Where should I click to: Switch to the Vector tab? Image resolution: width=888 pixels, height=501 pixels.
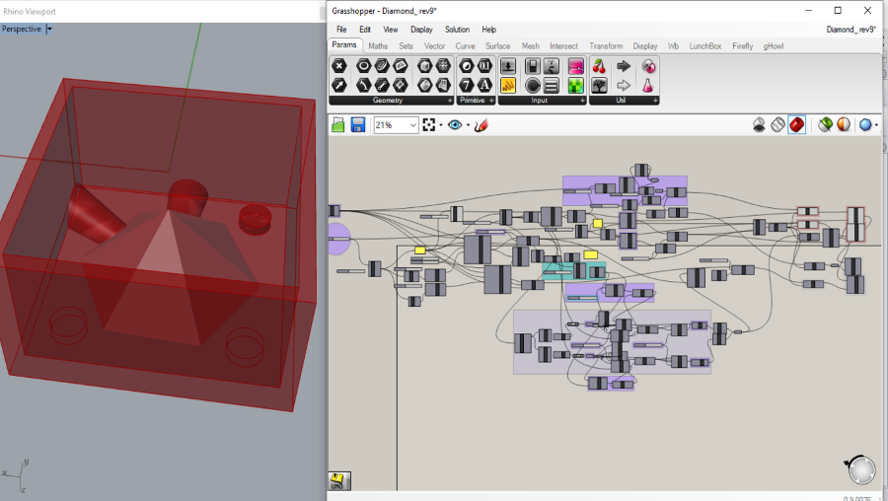click(x=434, y=45)
